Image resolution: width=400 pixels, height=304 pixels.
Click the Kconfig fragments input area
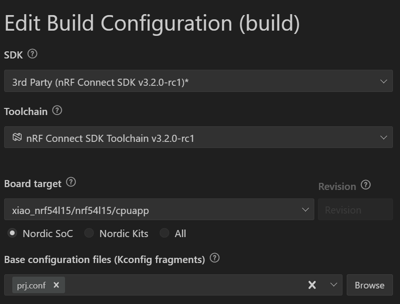184,285
